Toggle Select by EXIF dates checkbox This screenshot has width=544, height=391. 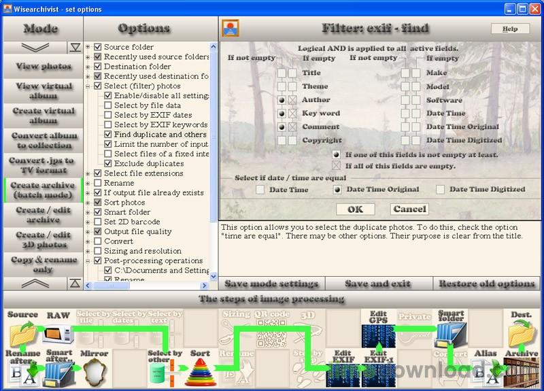(108, 115)
